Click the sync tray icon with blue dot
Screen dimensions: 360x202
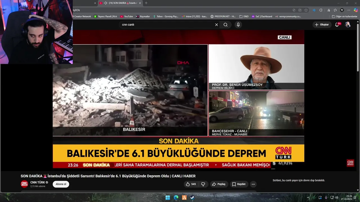[x=320, y=198]
